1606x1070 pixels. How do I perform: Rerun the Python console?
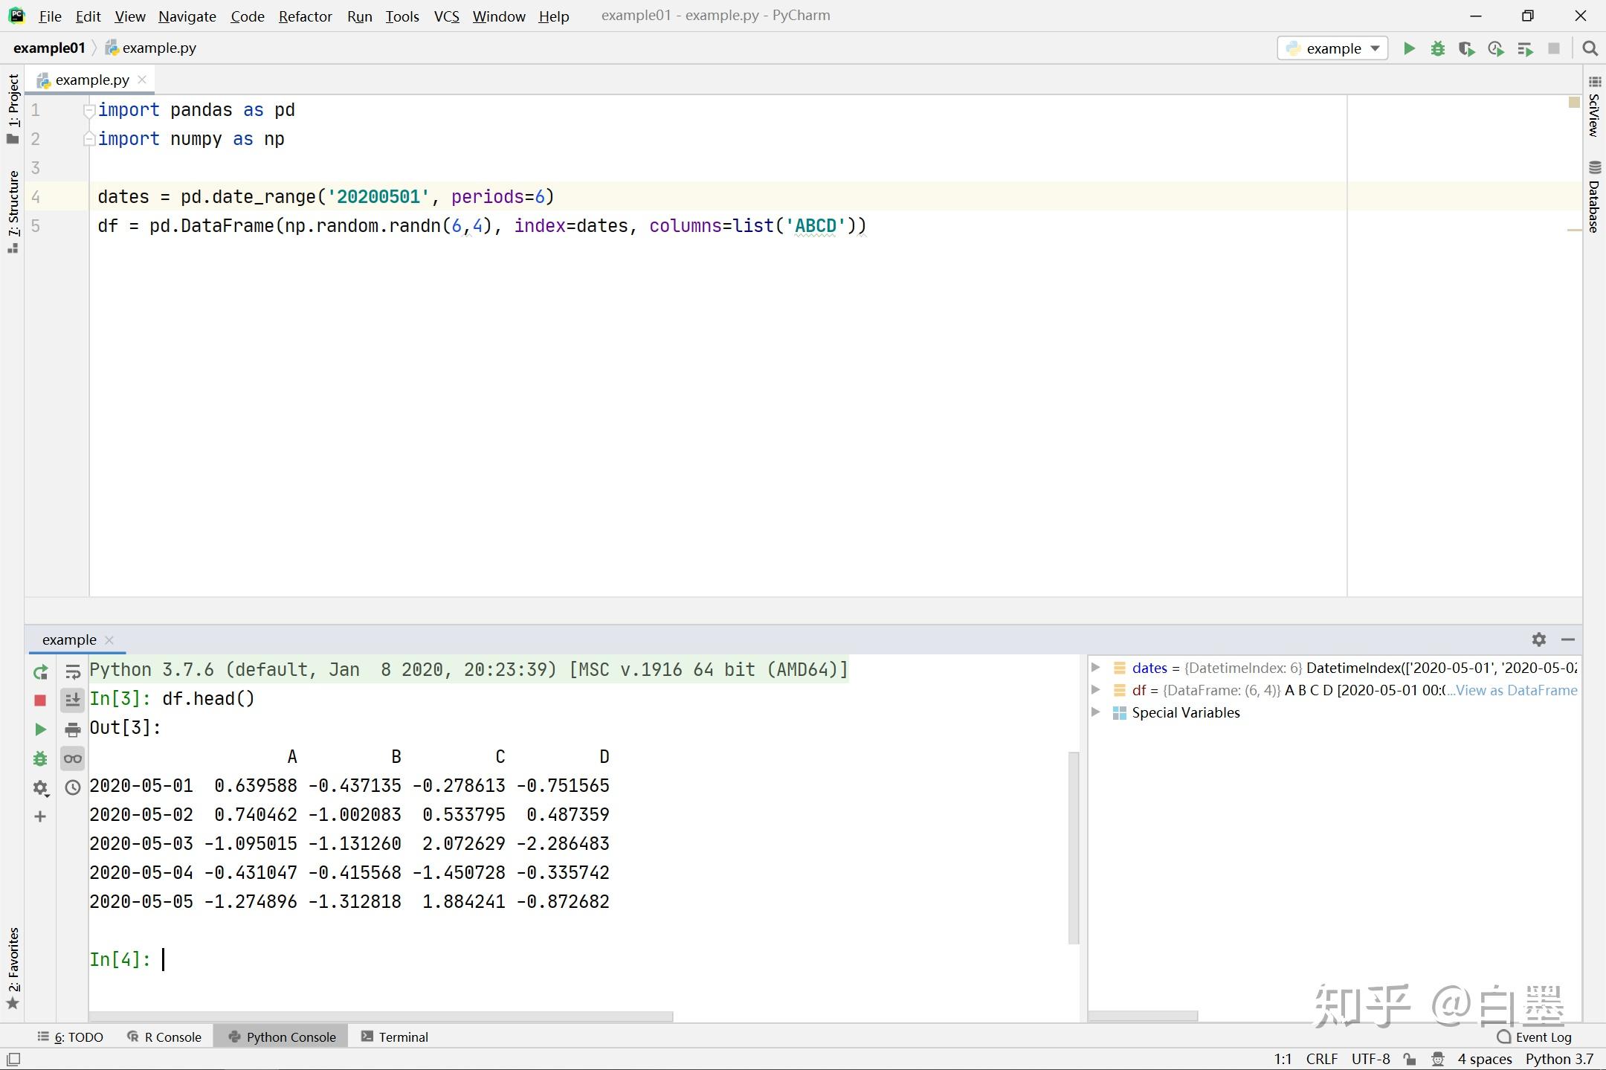coord(40,672)
